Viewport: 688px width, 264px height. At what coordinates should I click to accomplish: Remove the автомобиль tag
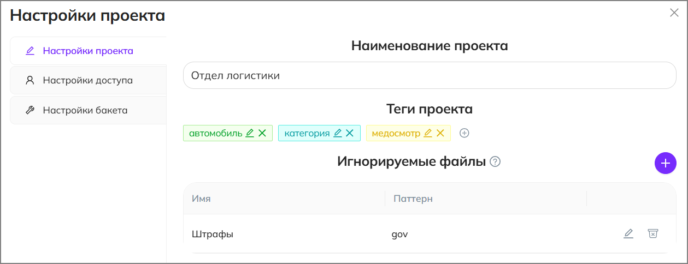click(x=262, y=133)
